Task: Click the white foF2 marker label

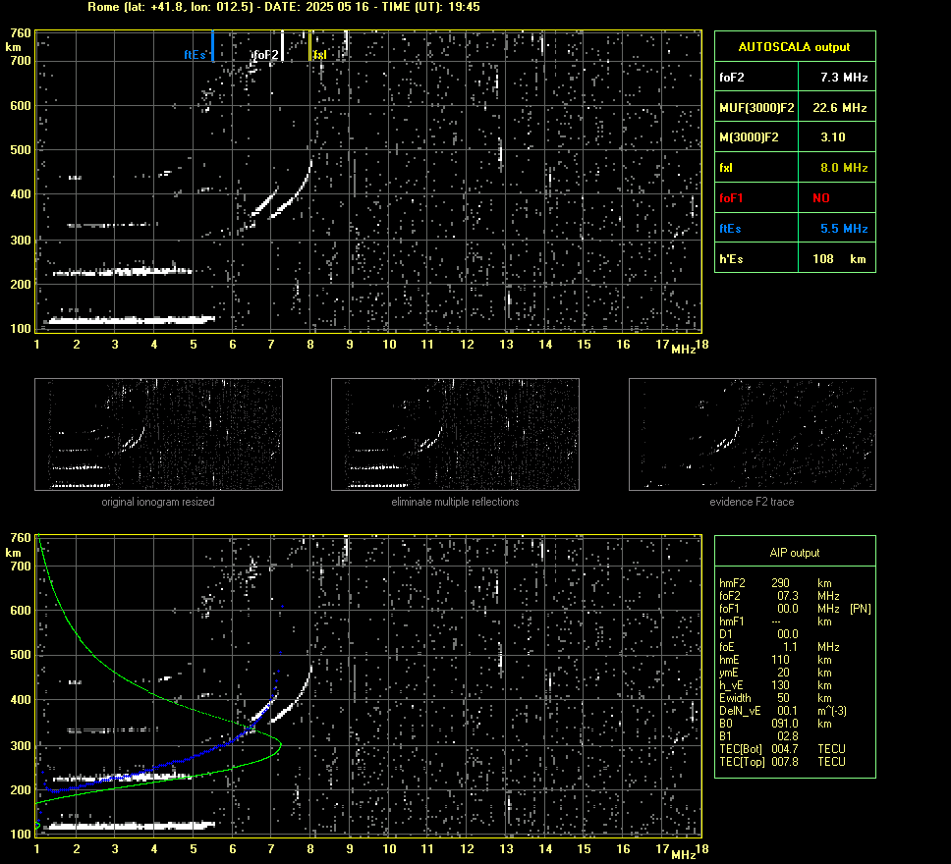Action: [x=265, y=55]
